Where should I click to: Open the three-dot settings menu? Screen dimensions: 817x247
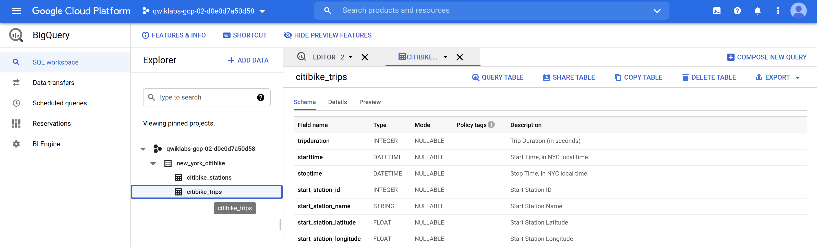[x=778, y=11]
